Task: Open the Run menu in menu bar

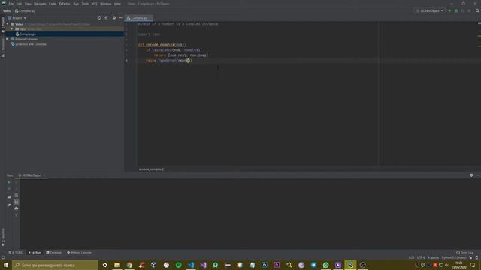Action: 76,4
